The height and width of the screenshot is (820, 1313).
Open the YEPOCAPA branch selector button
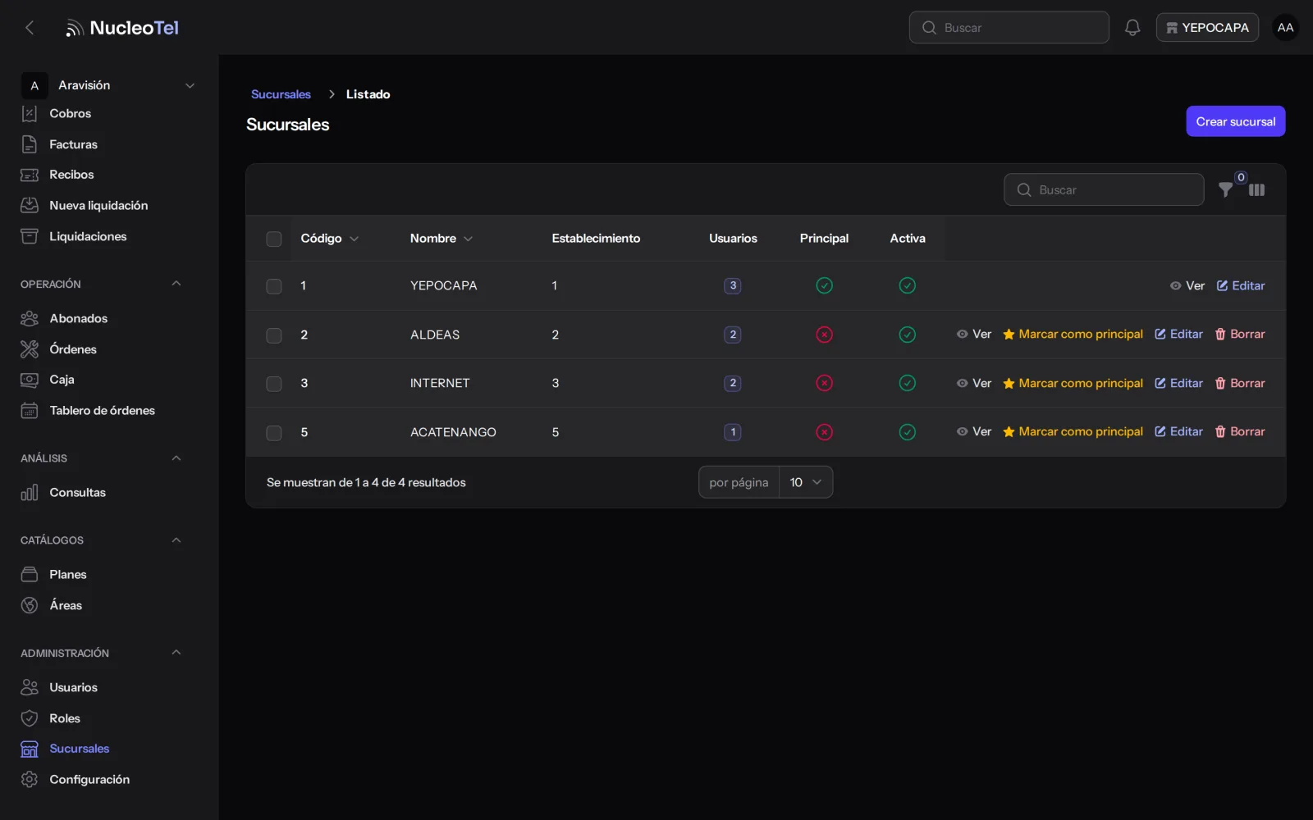click(1207, 28)
